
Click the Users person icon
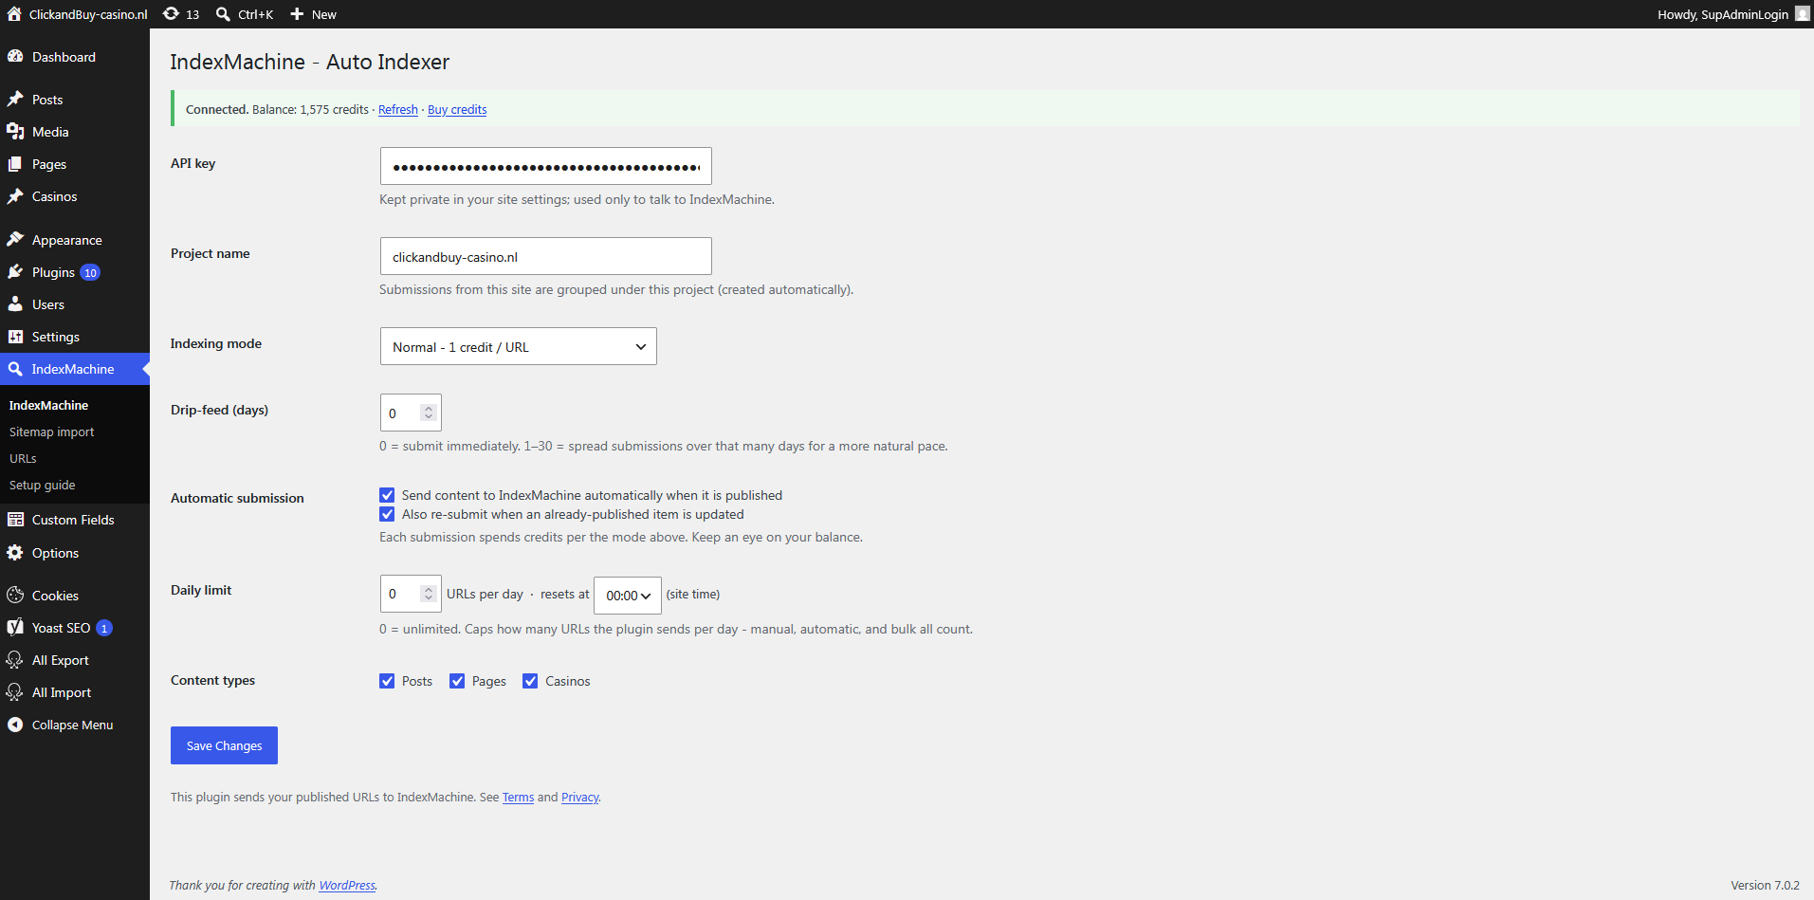pyautogui.click(x=15, y=304)
